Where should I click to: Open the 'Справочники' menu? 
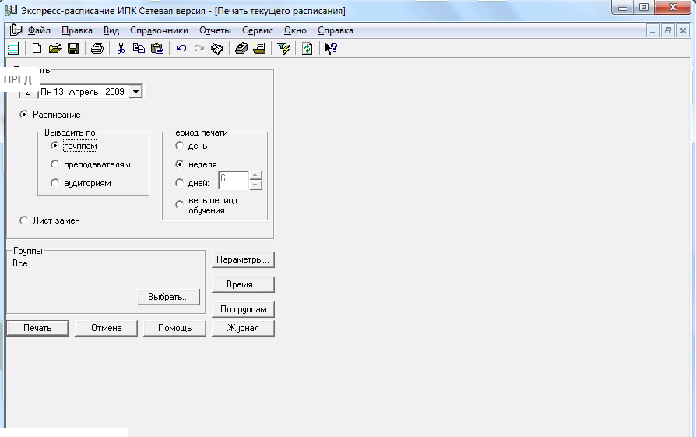pos(159,30)
